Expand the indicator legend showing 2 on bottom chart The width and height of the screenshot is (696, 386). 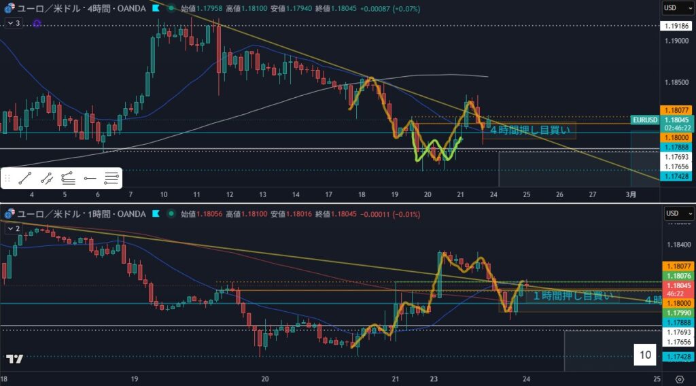(14, 228)
